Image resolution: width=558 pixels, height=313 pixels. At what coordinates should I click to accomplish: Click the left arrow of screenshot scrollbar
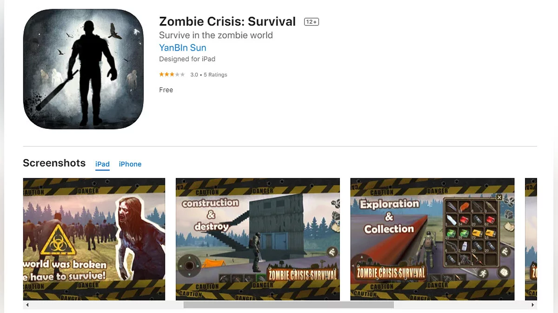[27, 305]
